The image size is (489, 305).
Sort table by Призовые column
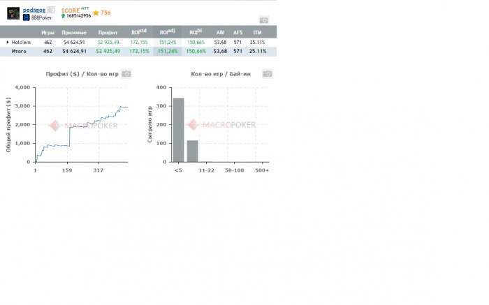click(74, 32)
